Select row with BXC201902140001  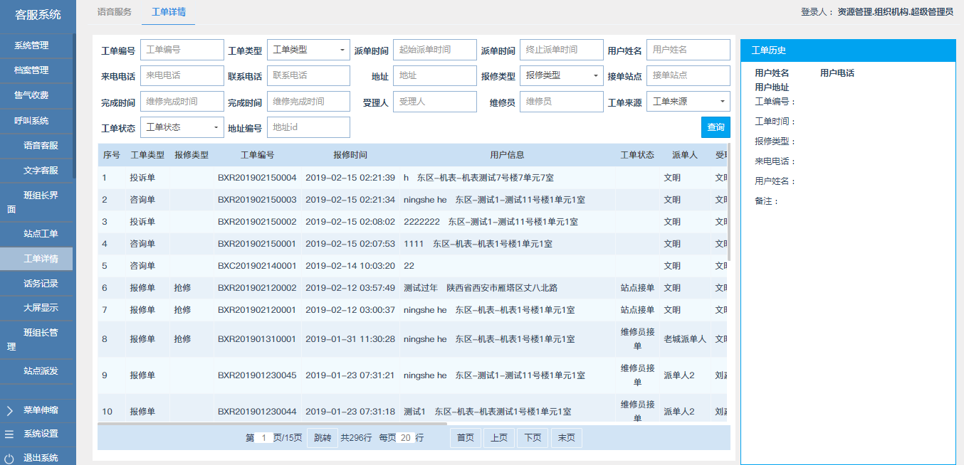(413, 266)
